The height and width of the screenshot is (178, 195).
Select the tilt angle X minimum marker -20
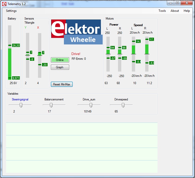45,65
